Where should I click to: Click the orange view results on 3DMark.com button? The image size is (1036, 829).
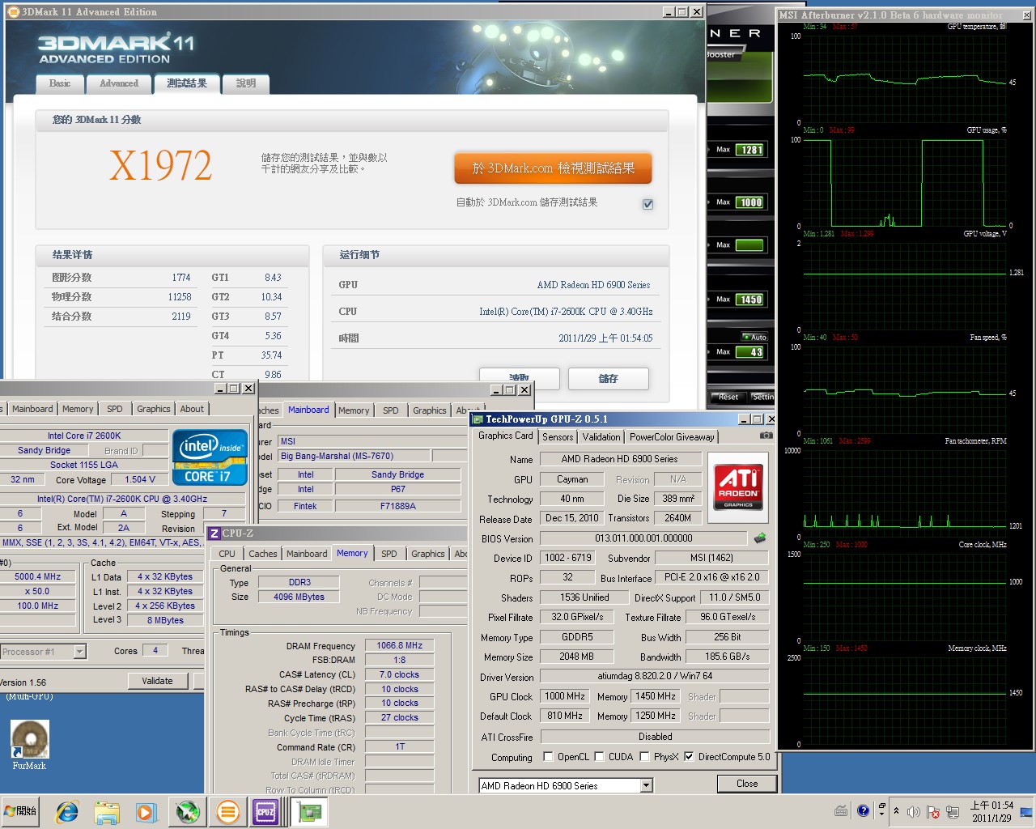coord(553,168)
